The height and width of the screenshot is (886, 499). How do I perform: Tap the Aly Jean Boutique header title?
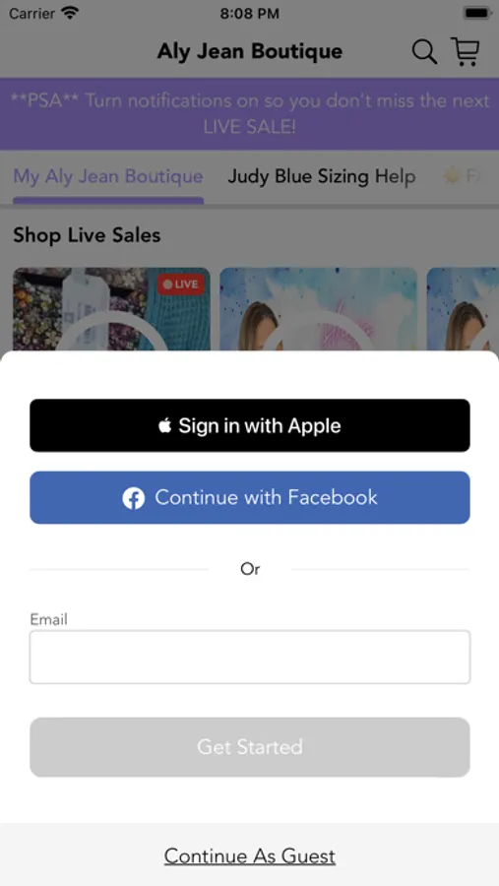pyautogui.click(x=250, y=51)
